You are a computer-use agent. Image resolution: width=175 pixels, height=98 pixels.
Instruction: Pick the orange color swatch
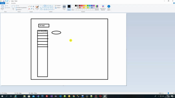point(84,6)
